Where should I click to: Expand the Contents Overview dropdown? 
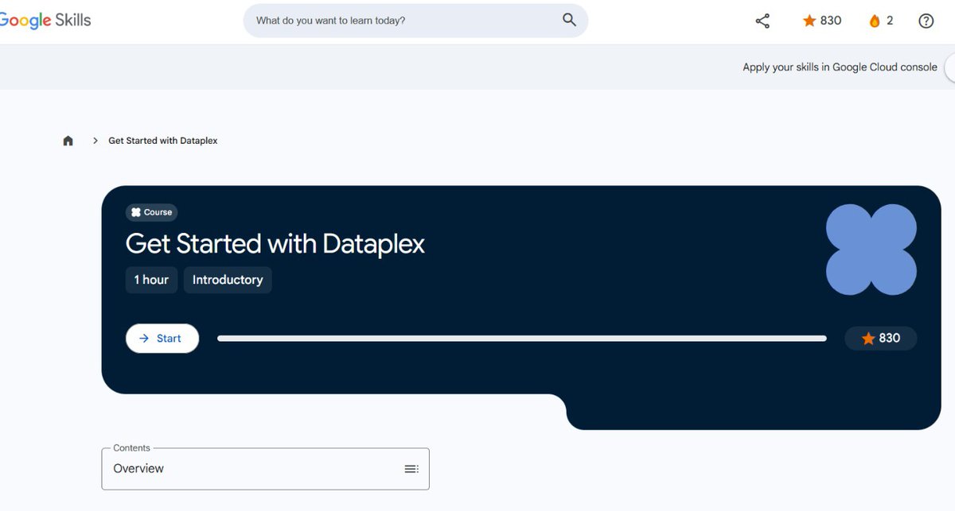click(266, 469)
